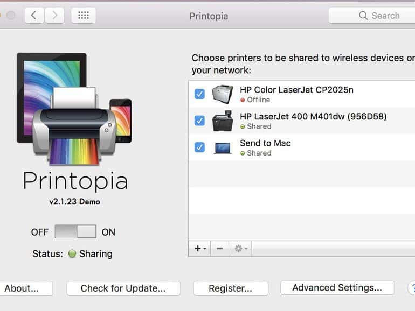Open the gear actions dropdown
The image size is (415, 311).
240,249
